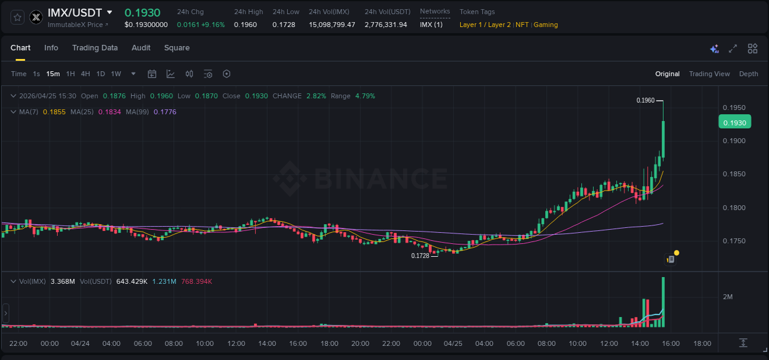Open the Square tab
The height and width of the screenshot is (360, 769).
177,47
